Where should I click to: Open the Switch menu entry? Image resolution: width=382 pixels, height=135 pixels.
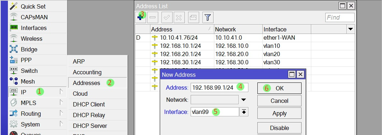tap(37, 71)
